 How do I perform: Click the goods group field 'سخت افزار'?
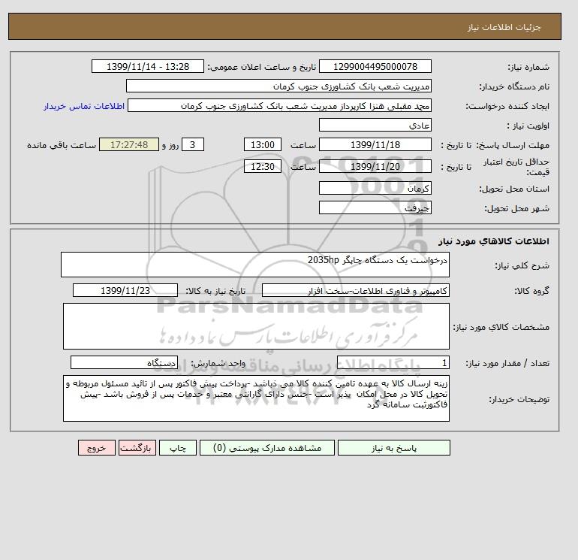(355, 290)
